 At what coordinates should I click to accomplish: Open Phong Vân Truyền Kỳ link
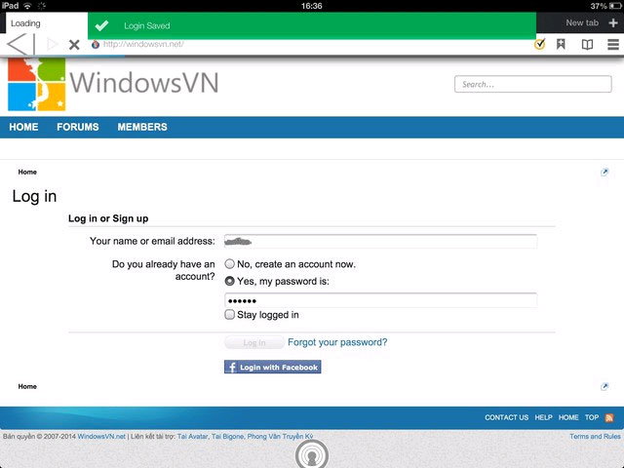pyautogui.click(x=280, y=436)
